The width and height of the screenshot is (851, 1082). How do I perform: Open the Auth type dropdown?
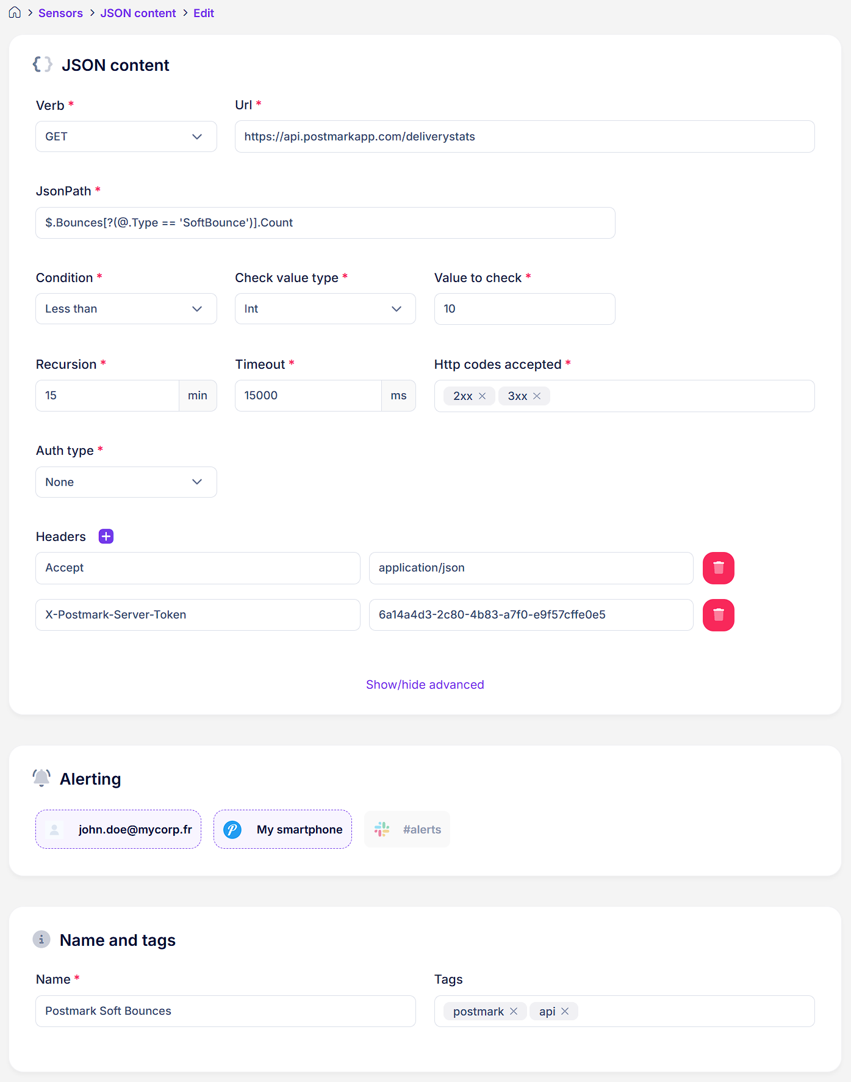click(126, 482)
